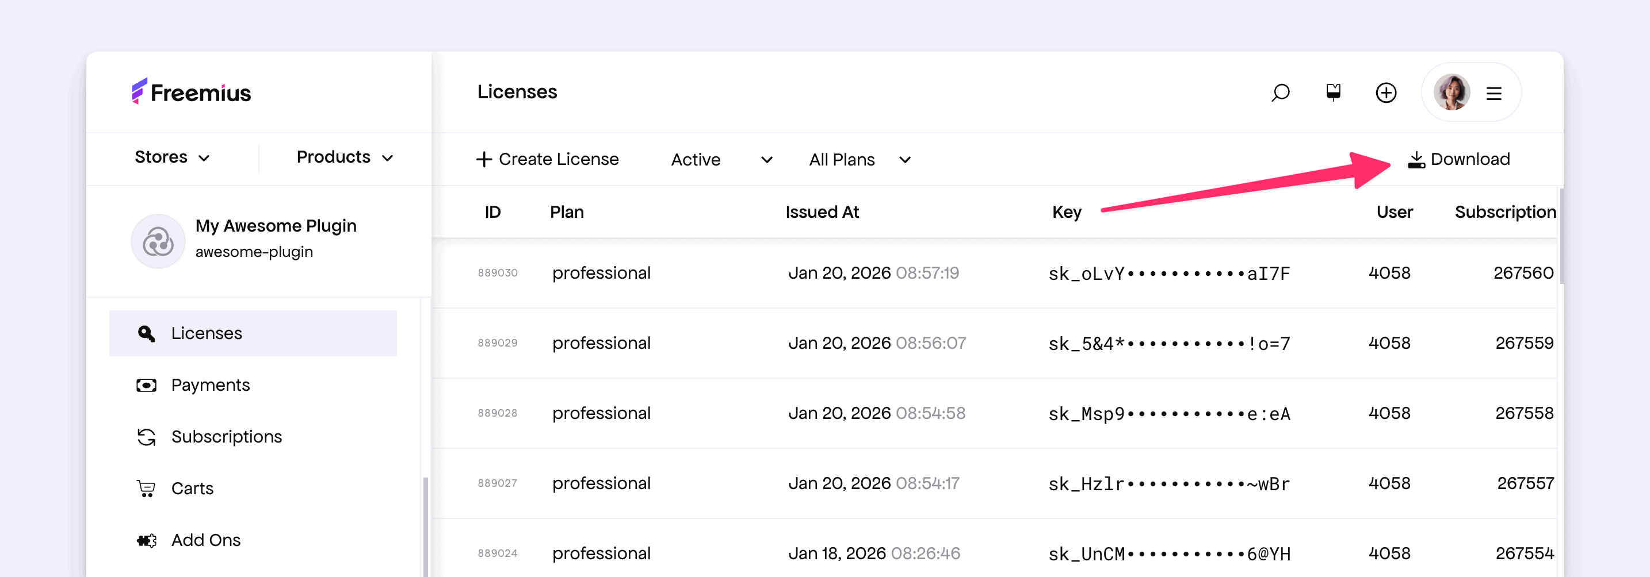Select the Licenses sidebar item
The image size is (1650, 577).
tap(206, 333)
